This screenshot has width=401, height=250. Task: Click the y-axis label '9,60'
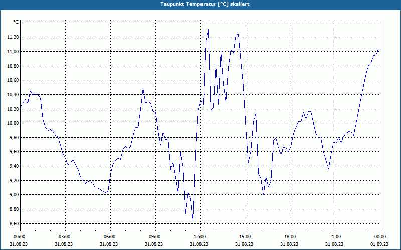coord(14,152)
